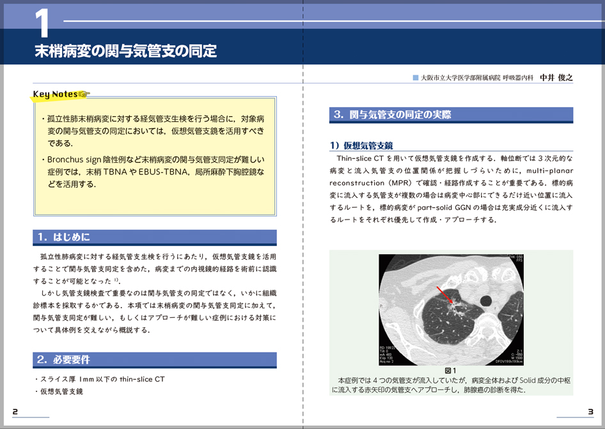Viewport: 605px width, 429px height.
Task: Click the Key Notes label
Action: click(55, 94)
